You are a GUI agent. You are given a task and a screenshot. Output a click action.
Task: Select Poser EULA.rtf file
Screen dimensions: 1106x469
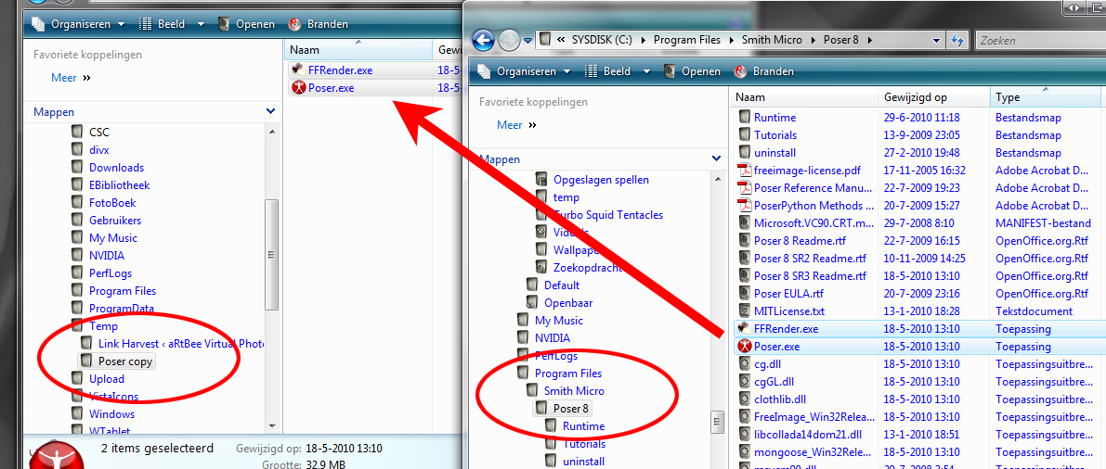click(x=788, y=294)
